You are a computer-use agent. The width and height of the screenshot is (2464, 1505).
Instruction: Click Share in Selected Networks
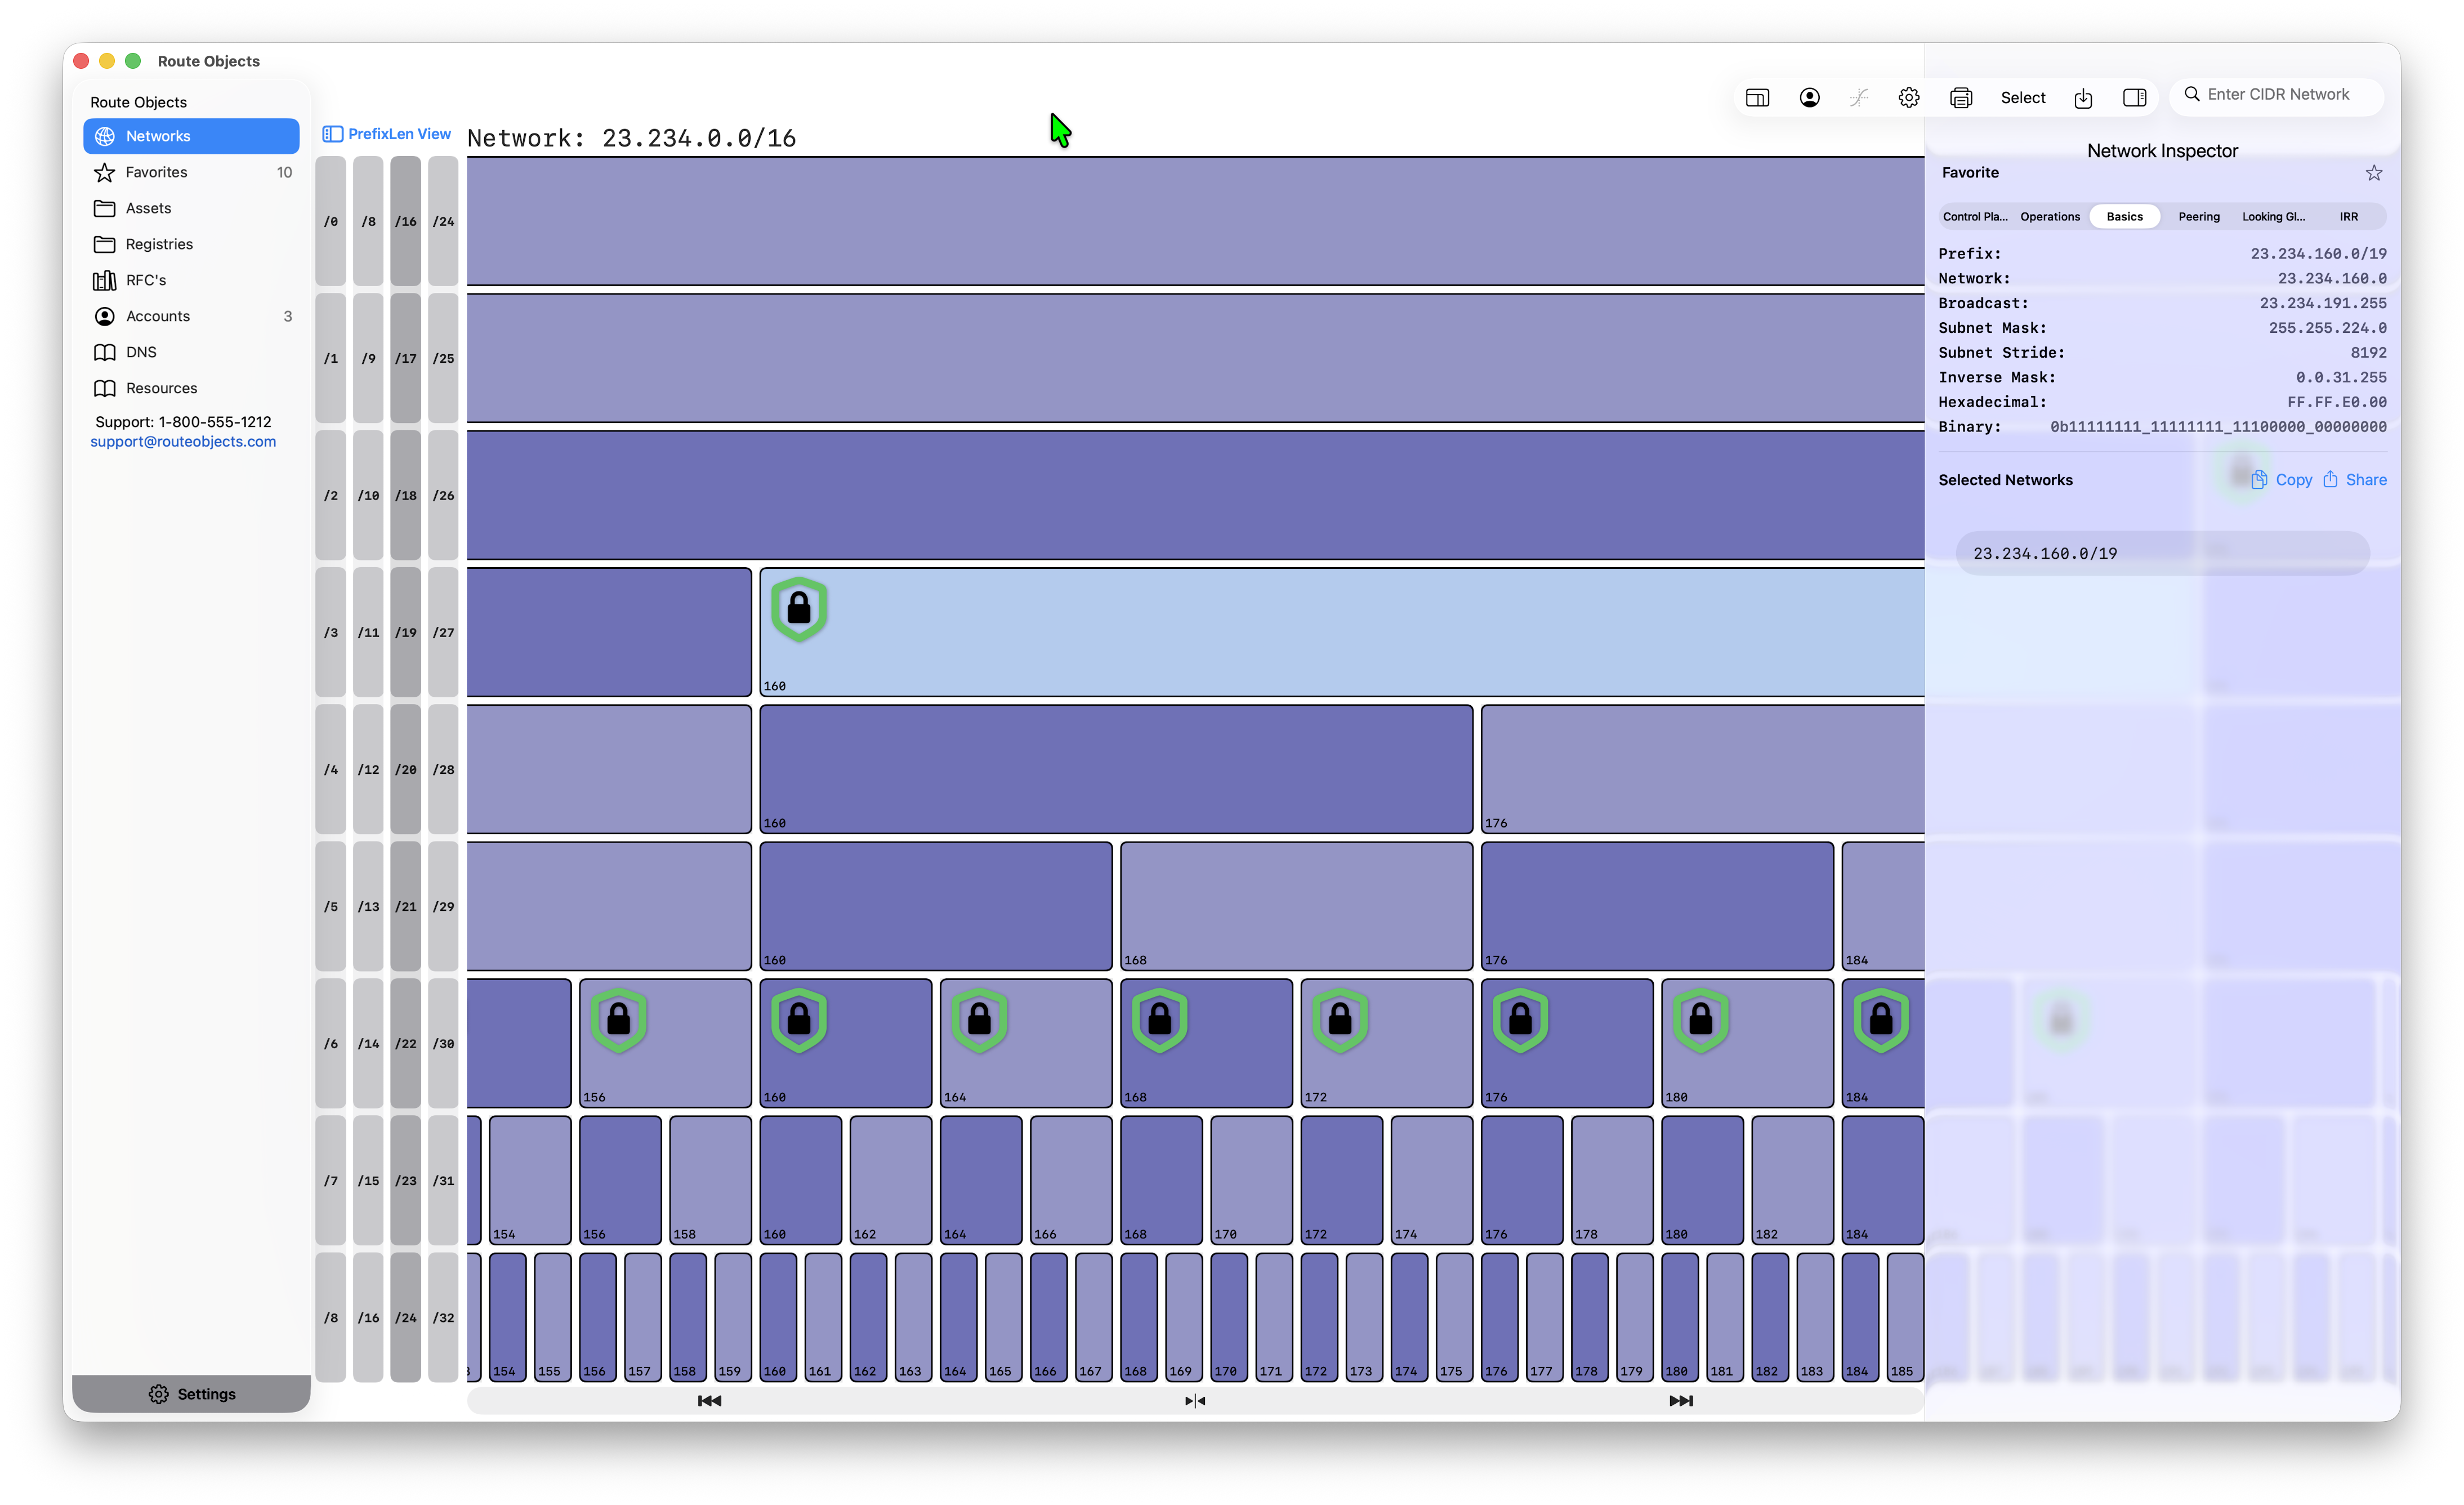[2354, 480]
